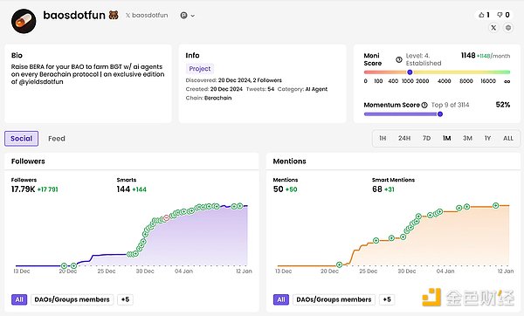Expand +5 filters under Followers chart
Screen dimensions: 524x316
(x=125, y=299)
